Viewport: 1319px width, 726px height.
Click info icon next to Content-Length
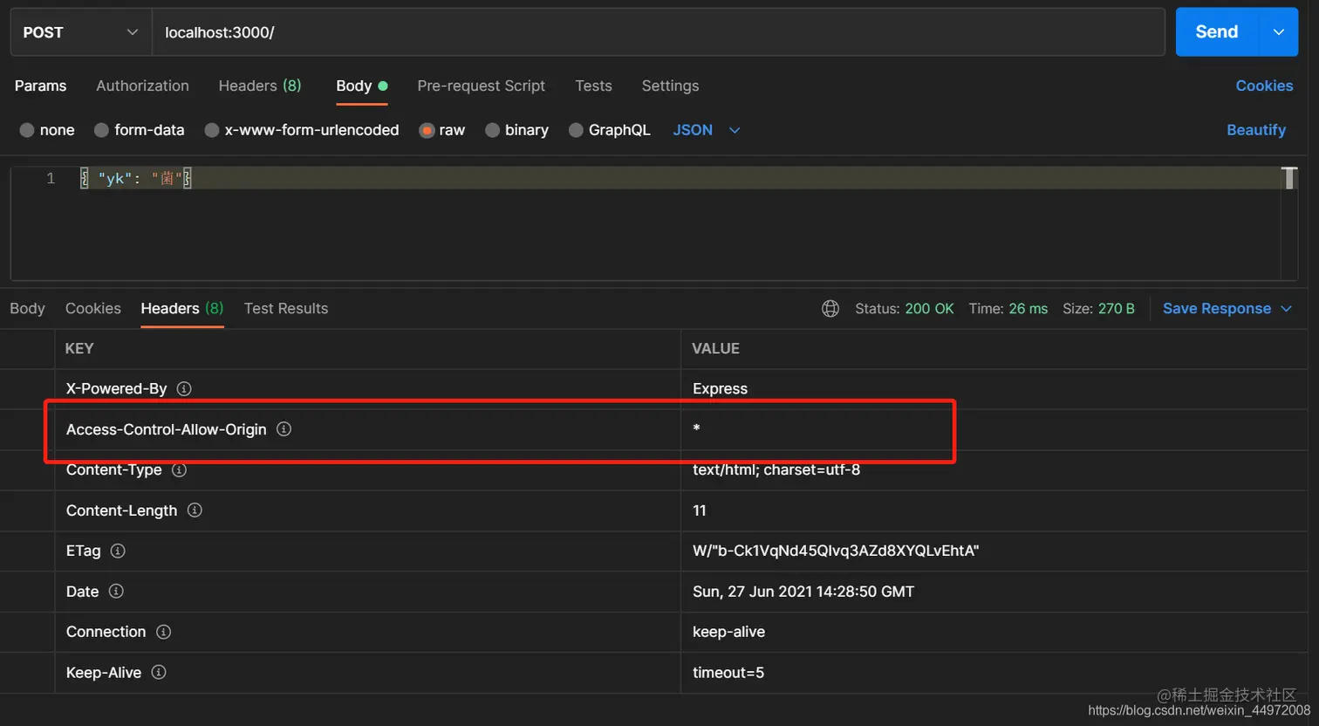(x=195, y=510)
